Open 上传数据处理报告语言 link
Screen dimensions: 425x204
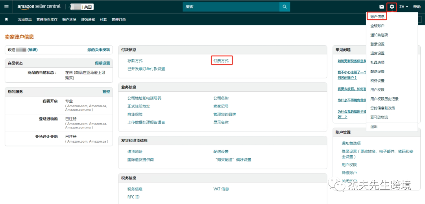[146, 122]
